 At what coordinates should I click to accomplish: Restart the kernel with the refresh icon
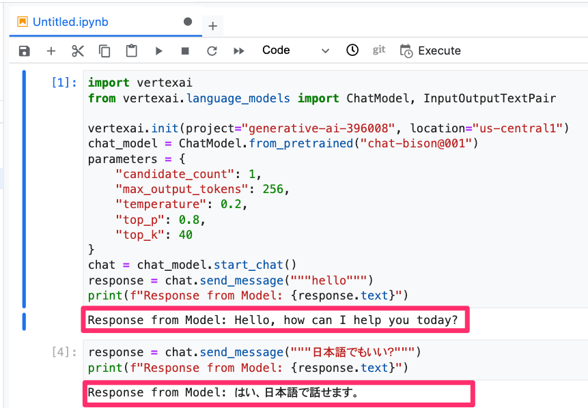212,50
